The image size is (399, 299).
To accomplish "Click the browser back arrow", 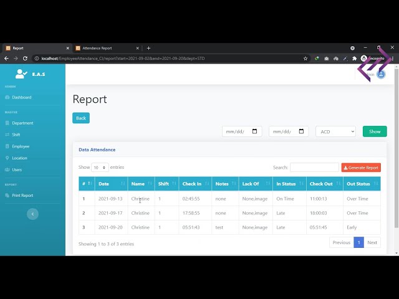I will [6, 59].
